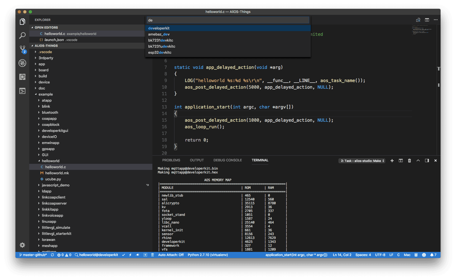Open the terminal selector dropdown

pyautogui.click(x=362, y=161)
